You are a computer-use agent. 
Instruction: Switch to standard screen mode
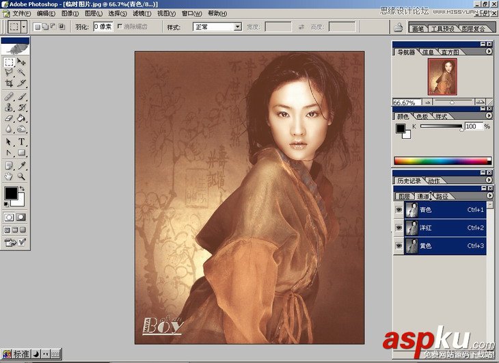8,230
